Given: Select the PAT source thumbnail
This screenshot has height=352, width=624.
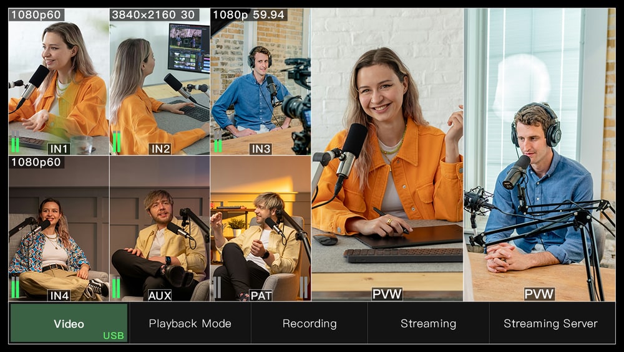Looking at the screenshot, I should tap(260, 228).
